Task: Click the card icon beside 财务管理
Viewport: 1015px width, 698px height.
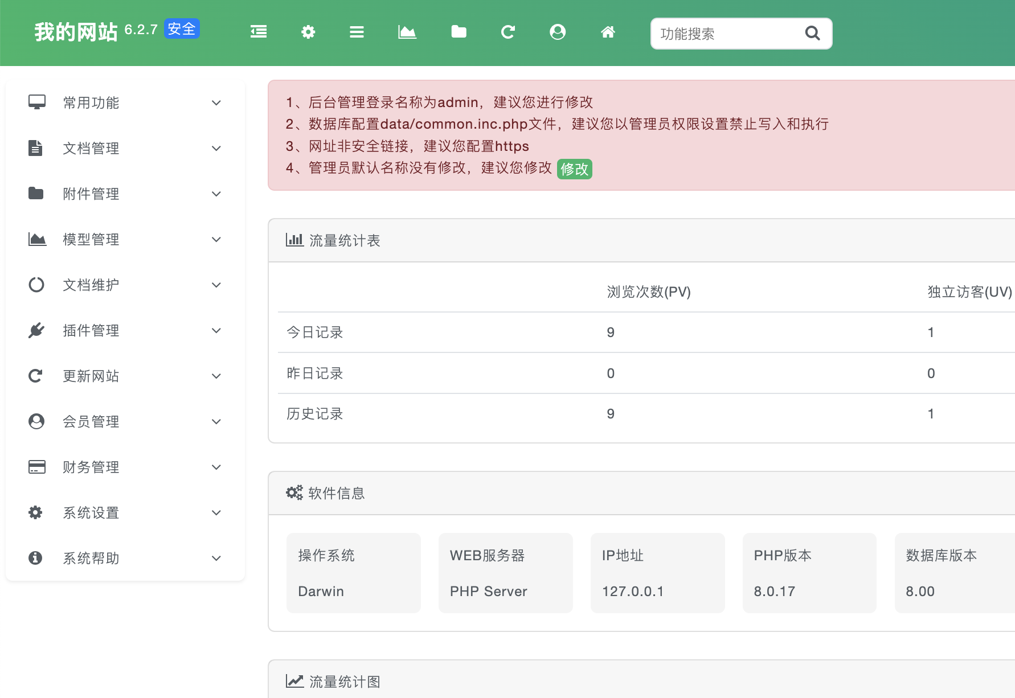Action: (x=37, y=466)
